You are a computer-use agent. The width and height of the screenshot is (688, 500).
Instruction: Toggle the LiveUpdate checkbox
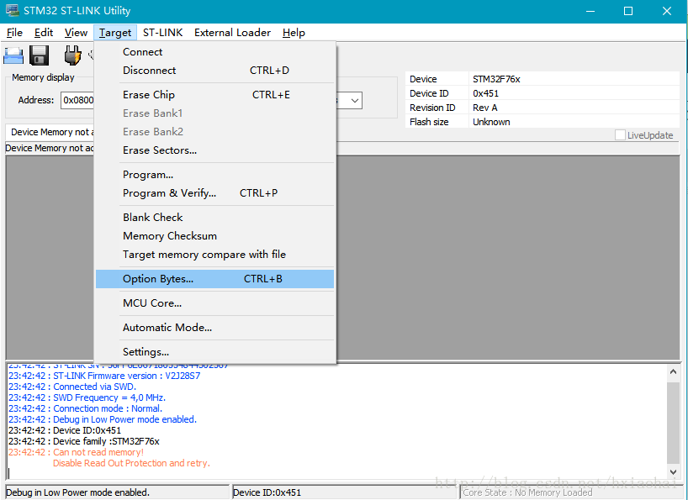coord(620,135)
